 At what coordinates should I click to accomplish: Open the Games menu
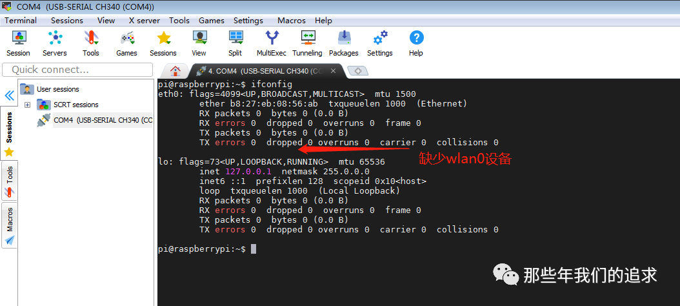(212, 21)
